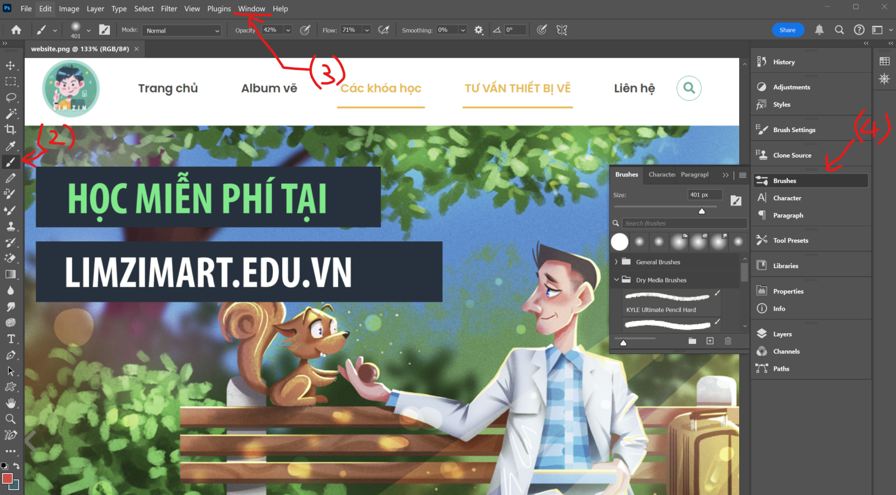This screenshot has width=896, height=495.
Task: Open notifications bell
Action: pyautogui.click(x=819, y=30)
